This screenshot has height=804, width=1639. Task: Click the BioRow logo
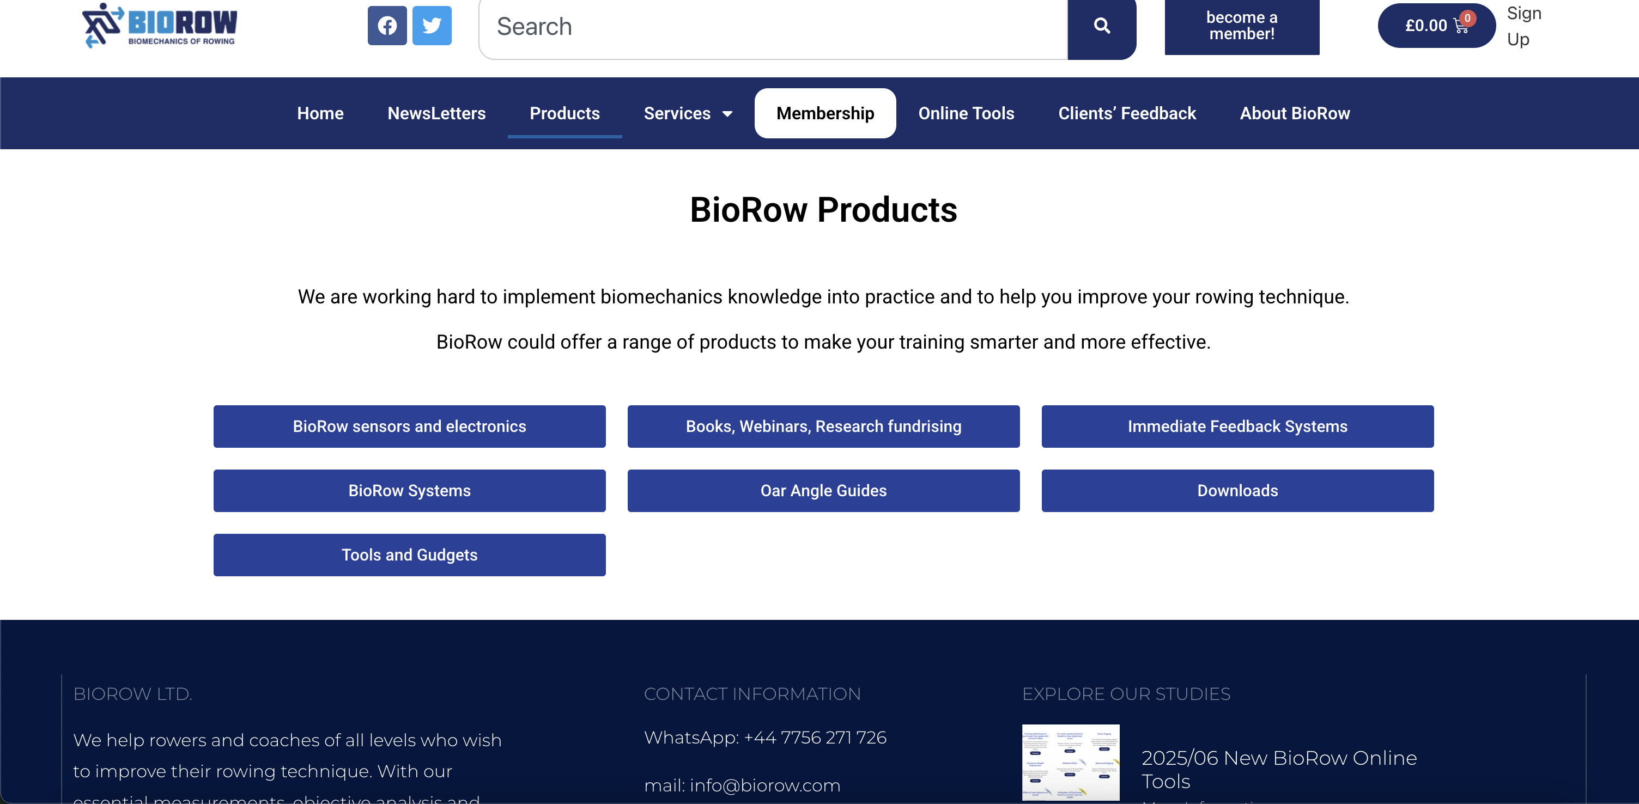159,26
